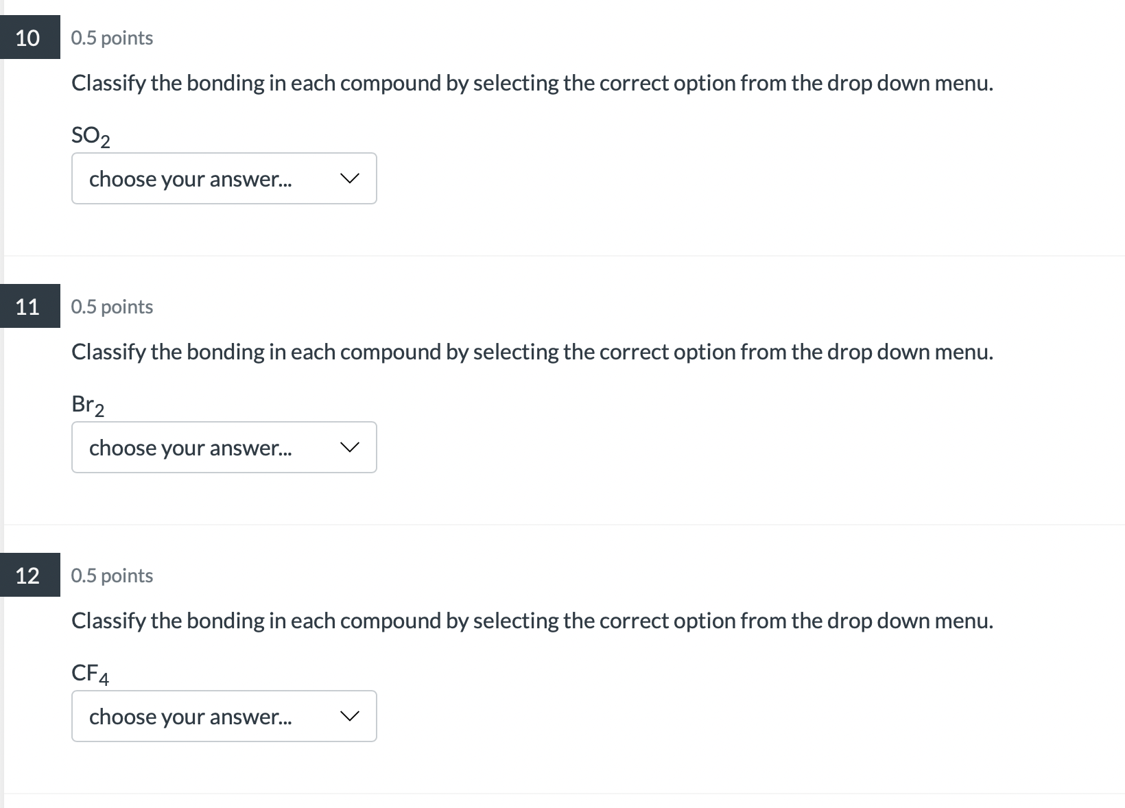Click the SO2 compound label
The height and width of the screenshot is (808, 1125).
tap(90, 135)
